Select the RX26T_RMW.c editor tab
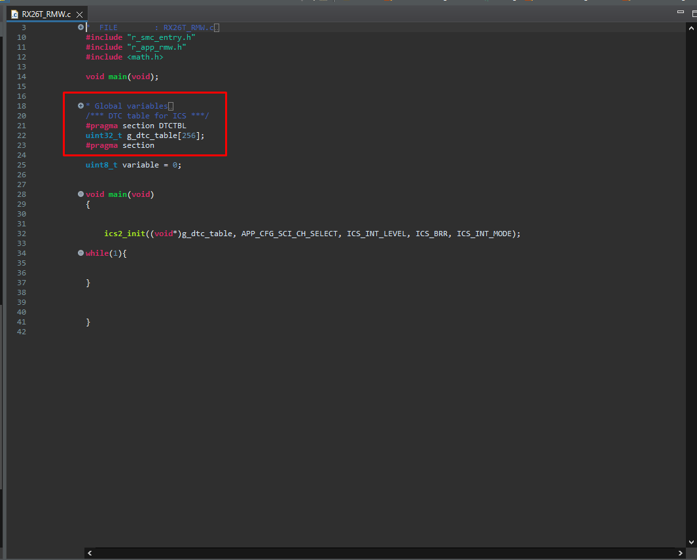This screenshot has height=560, width=697. click(x=46, y=13)
